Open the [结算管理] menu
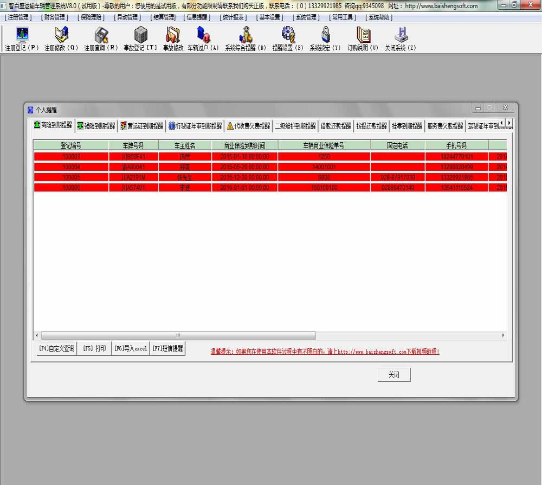 163,17
